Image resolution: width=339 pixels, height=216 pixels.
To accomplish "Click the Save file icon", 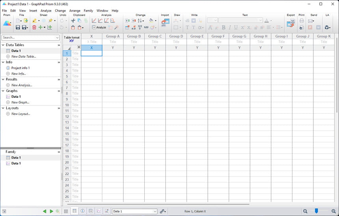I will (18, 27).
